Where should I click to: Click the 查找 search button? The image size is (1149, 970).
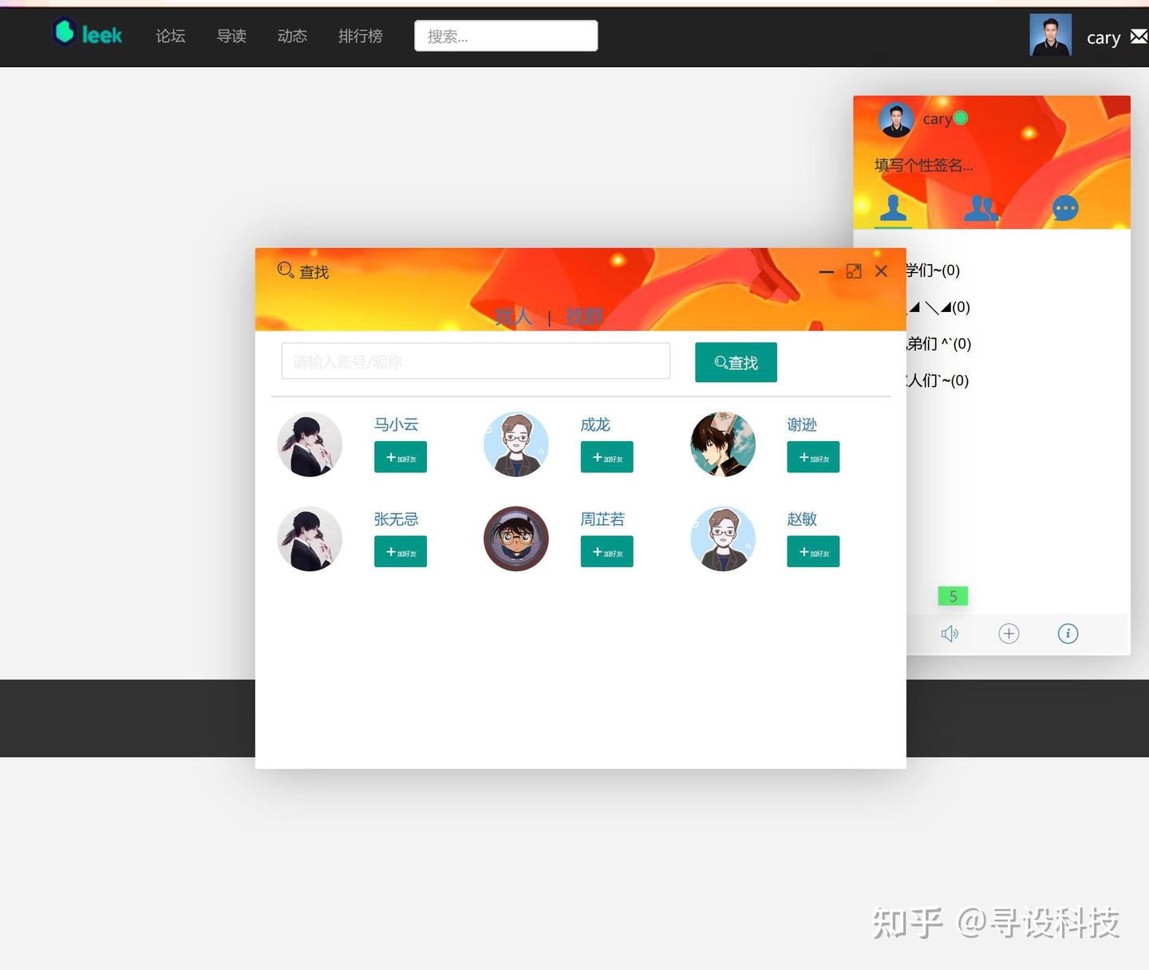point(736,361)
